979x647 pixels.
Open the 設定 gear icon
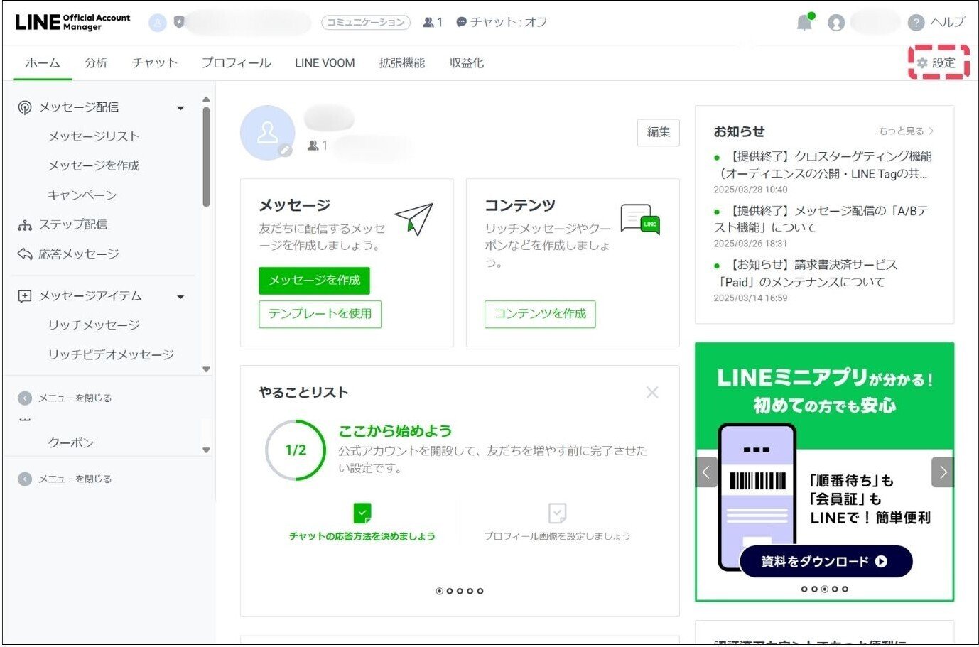[922, 62]
